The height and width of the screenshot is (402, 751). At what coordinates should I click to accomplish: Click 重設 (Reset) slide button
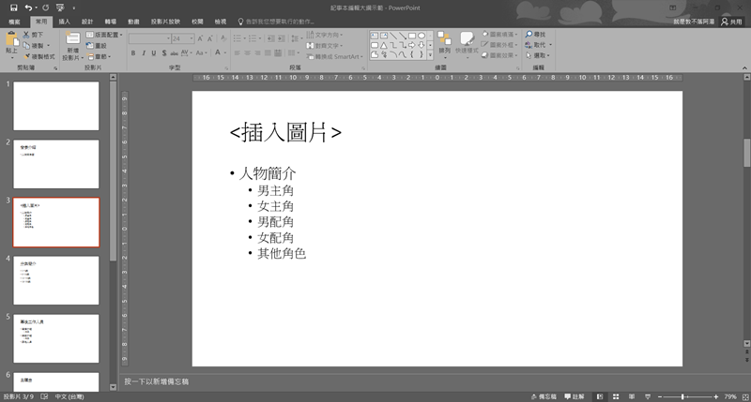97,45
